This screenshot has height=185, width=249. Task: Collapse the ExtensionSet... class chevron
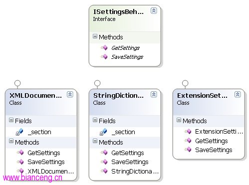click(x=238, y=94)
